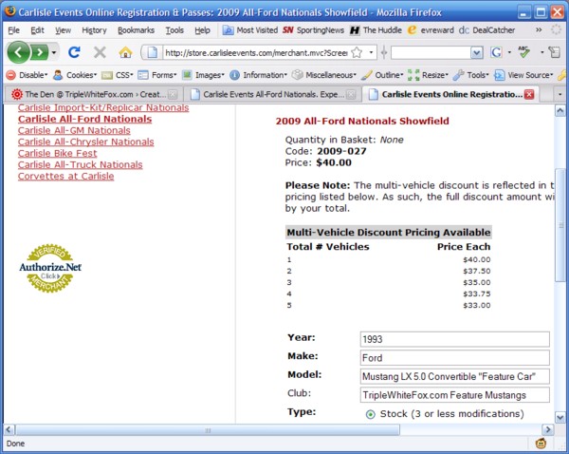This screenshot has height=454, width=569.
Task: Follow the Carlisle All-Truck Nationals link
Action: coord(81,164)
